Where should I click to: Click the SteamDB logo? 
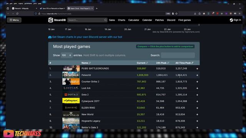(57, 20)
